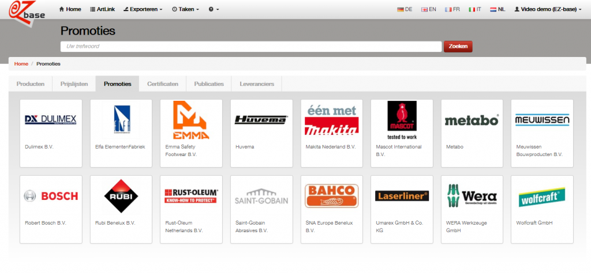The width and height of the screenshot is (591, 273).
Task: Open the Makita Nederland B.V. promotion tile
Action: coord(331,133)
